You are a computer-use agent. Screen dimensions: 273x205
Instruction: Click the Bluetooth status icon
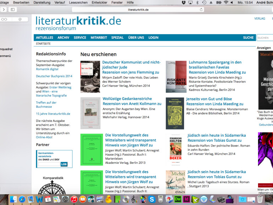197,2
